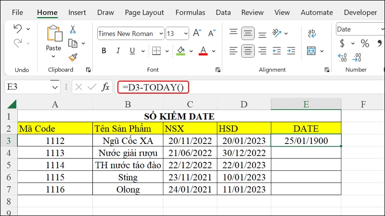Image resolution: width=385 pixels, height=216 pixels.
Task: Top align cell contents
Action: coord(233,33)
